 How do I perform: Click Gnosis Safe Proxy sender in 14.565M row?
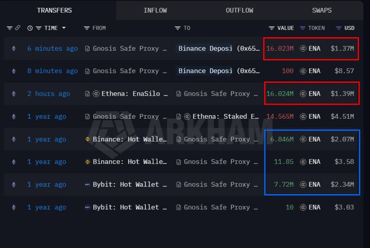click(x=129, y=116)
